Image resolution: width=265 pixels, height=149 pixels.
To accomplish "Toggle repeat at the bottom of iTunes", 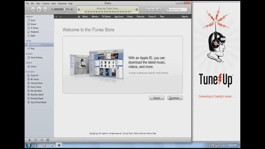I will pyautogui.click(x=42, y=140).
